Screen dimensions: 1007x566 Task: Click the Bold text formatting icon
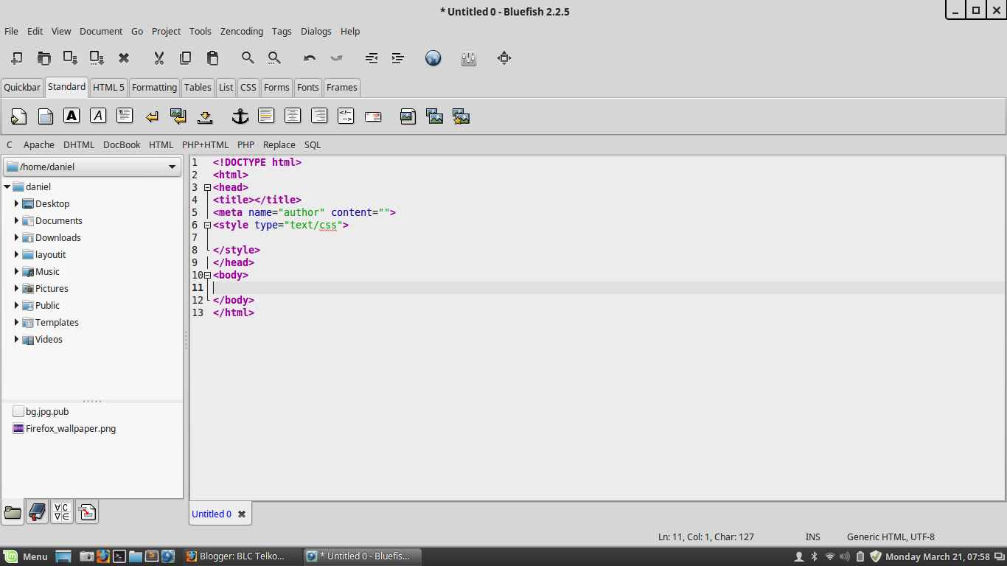pos(72,116)
